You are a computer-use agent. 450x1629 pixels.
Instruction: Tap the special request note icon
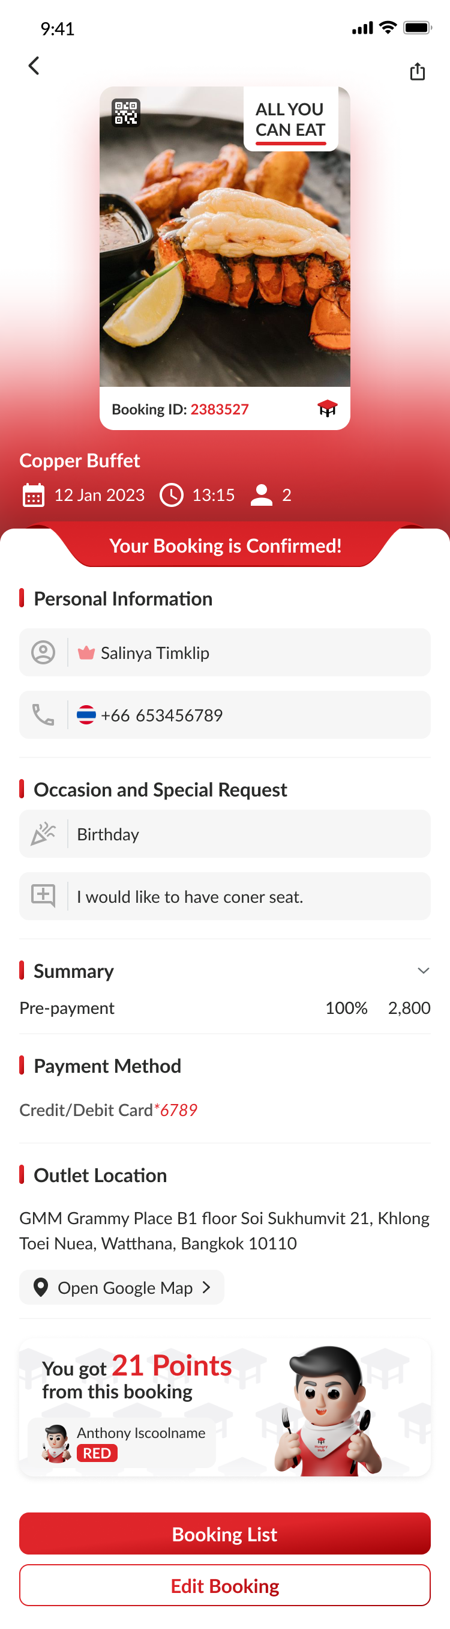43,896
